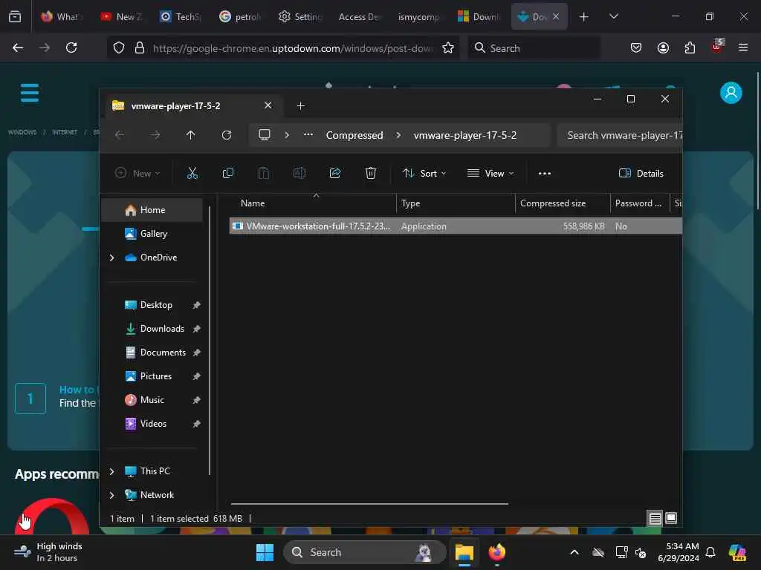The height and width of the screenshot is (570, 761).
Task: Click the Copy icon in Explorer toolbar
Action: [227, 173]
